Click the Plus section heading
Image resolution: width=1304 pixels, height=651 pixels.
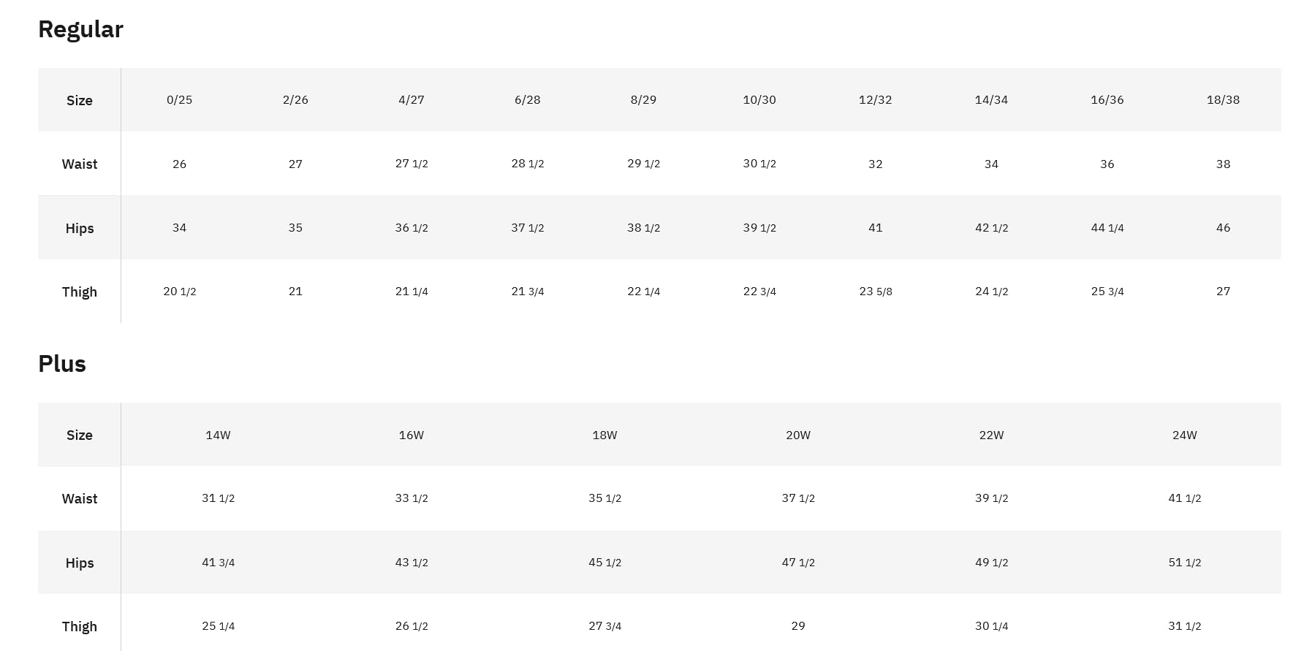[62, 364]
